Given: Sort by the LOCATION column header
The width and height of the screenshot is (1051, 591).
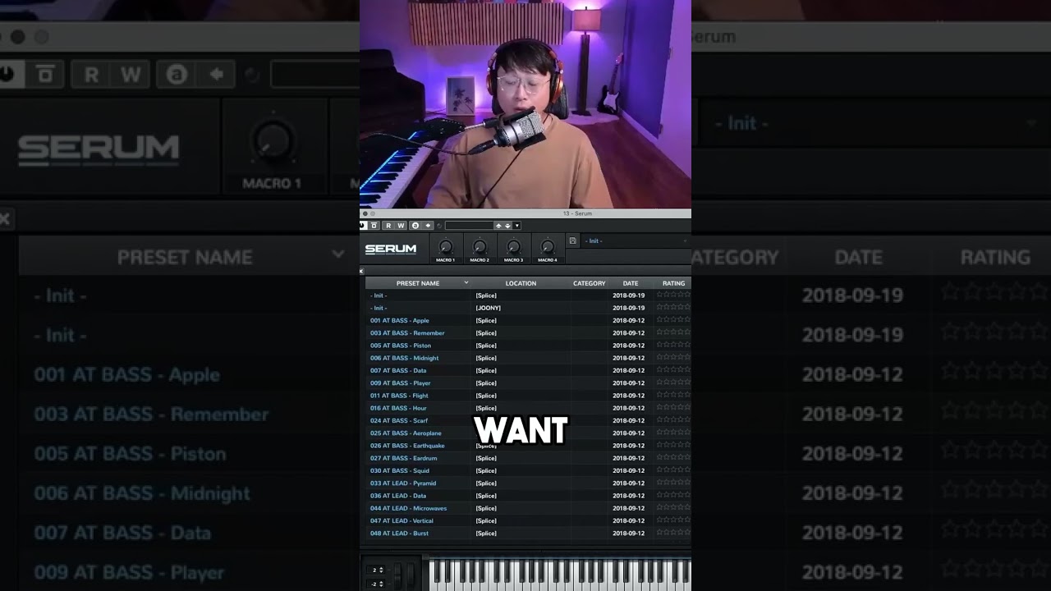Looking at the screenshot, I should 521,283.
